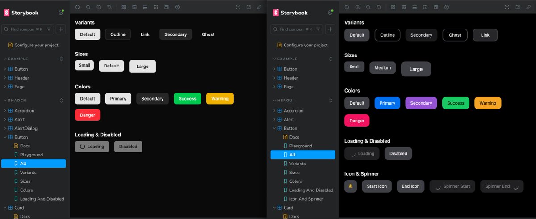The image size is (536, 219).
Task: Open settings gear in shadcn Storybook sidebar
Action: 61,13
